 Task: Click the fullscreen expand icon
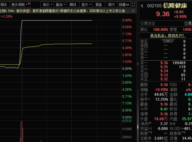[x=133, y=5]
